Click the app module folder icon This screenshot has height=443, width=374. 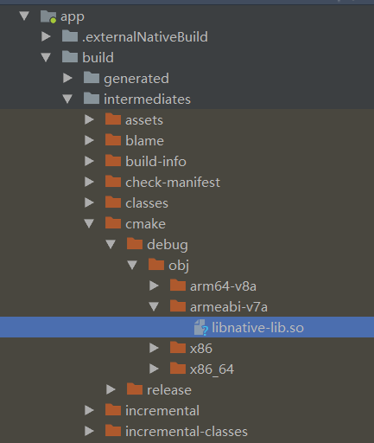tap(48, 16)
